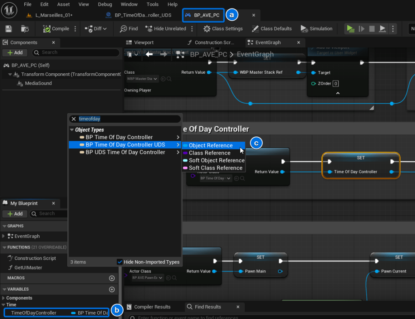Click the graph navigate back arrow
The width and height of the screenshot is (415, 319).
click(149, 54)
